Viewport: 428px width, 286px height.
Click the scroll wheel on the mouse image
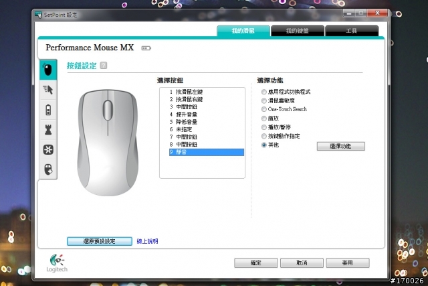coord(108,110)
